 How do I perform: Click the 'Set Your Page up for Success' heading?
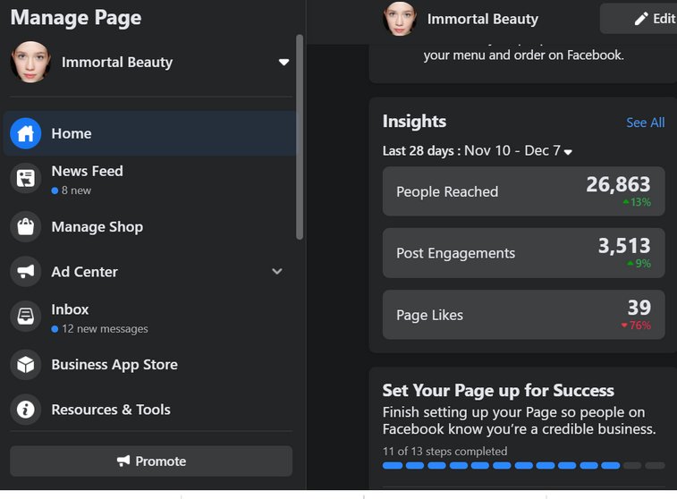(498, 390)
